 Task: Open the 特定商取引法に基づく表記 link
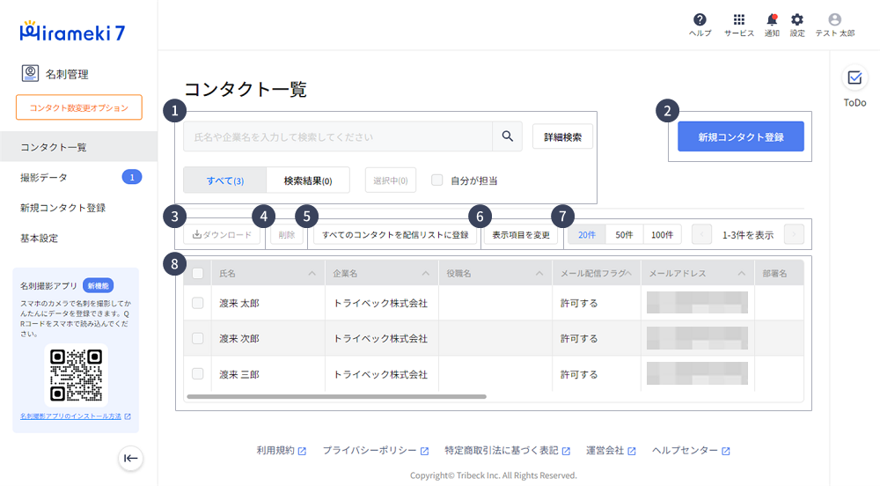pos(502,451)
